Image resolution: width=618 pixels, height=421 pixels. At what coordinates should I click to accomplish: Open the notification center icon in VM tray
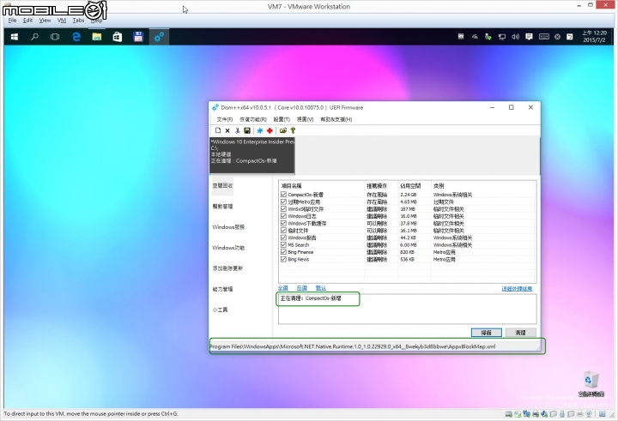(x=529, y=37)
